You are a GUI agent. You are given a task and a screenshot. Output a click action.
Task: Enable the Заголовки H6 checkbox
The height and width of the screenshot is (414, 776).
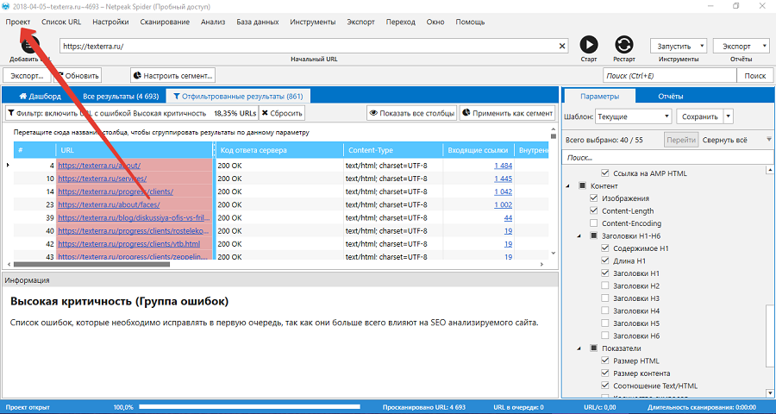point(604,336)
